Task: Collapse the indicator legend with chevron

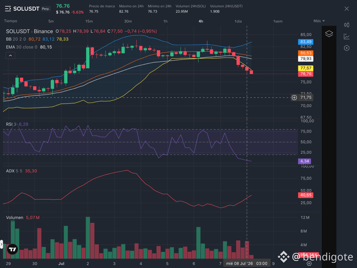Action: click(x=10, y=55)
